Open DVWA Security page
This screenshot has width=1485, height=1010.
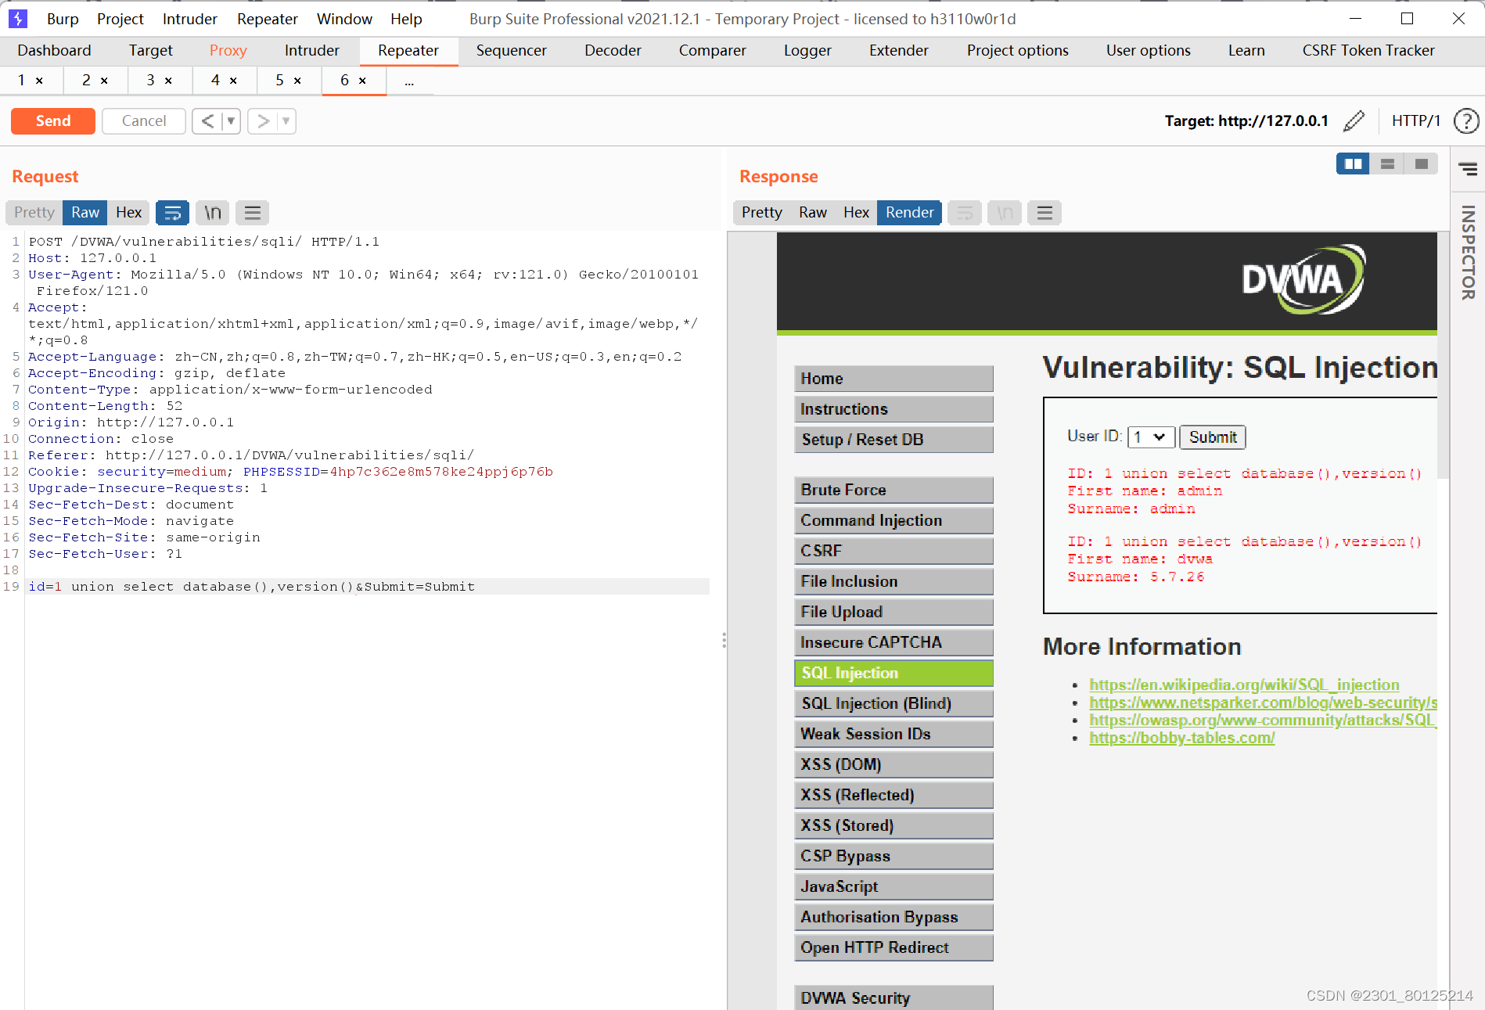894,997
